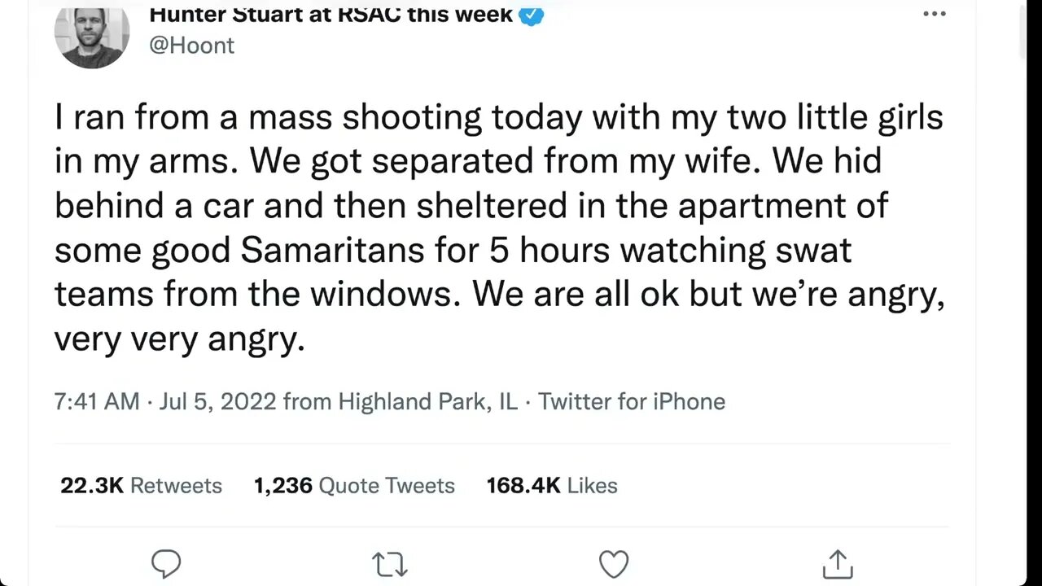The image size is (1042, 586).
Task: View the 22.3K Retweets list
Action: 141,486
